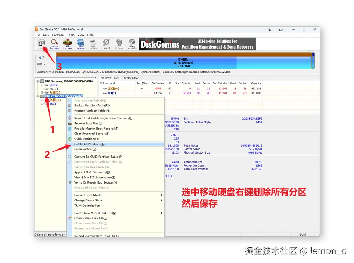The height and width of the screenshot is (263, 354).
Task: Go to next disk arrow
Action: (x=44, y=57)
